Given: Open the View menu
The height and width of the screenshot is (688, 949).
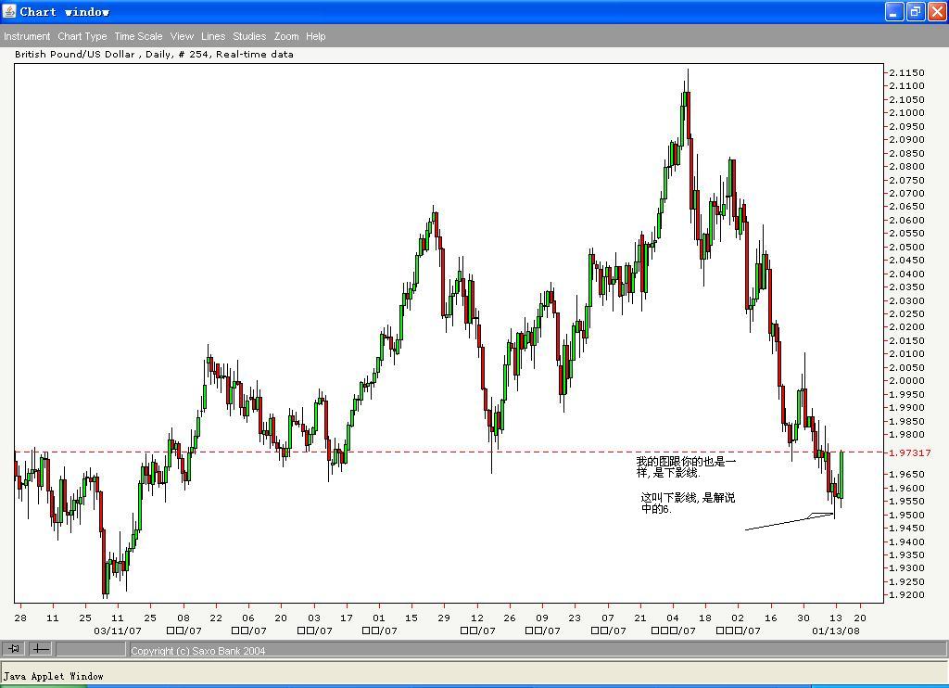Looking at the screenshot, I should click(x=182, y=36).
